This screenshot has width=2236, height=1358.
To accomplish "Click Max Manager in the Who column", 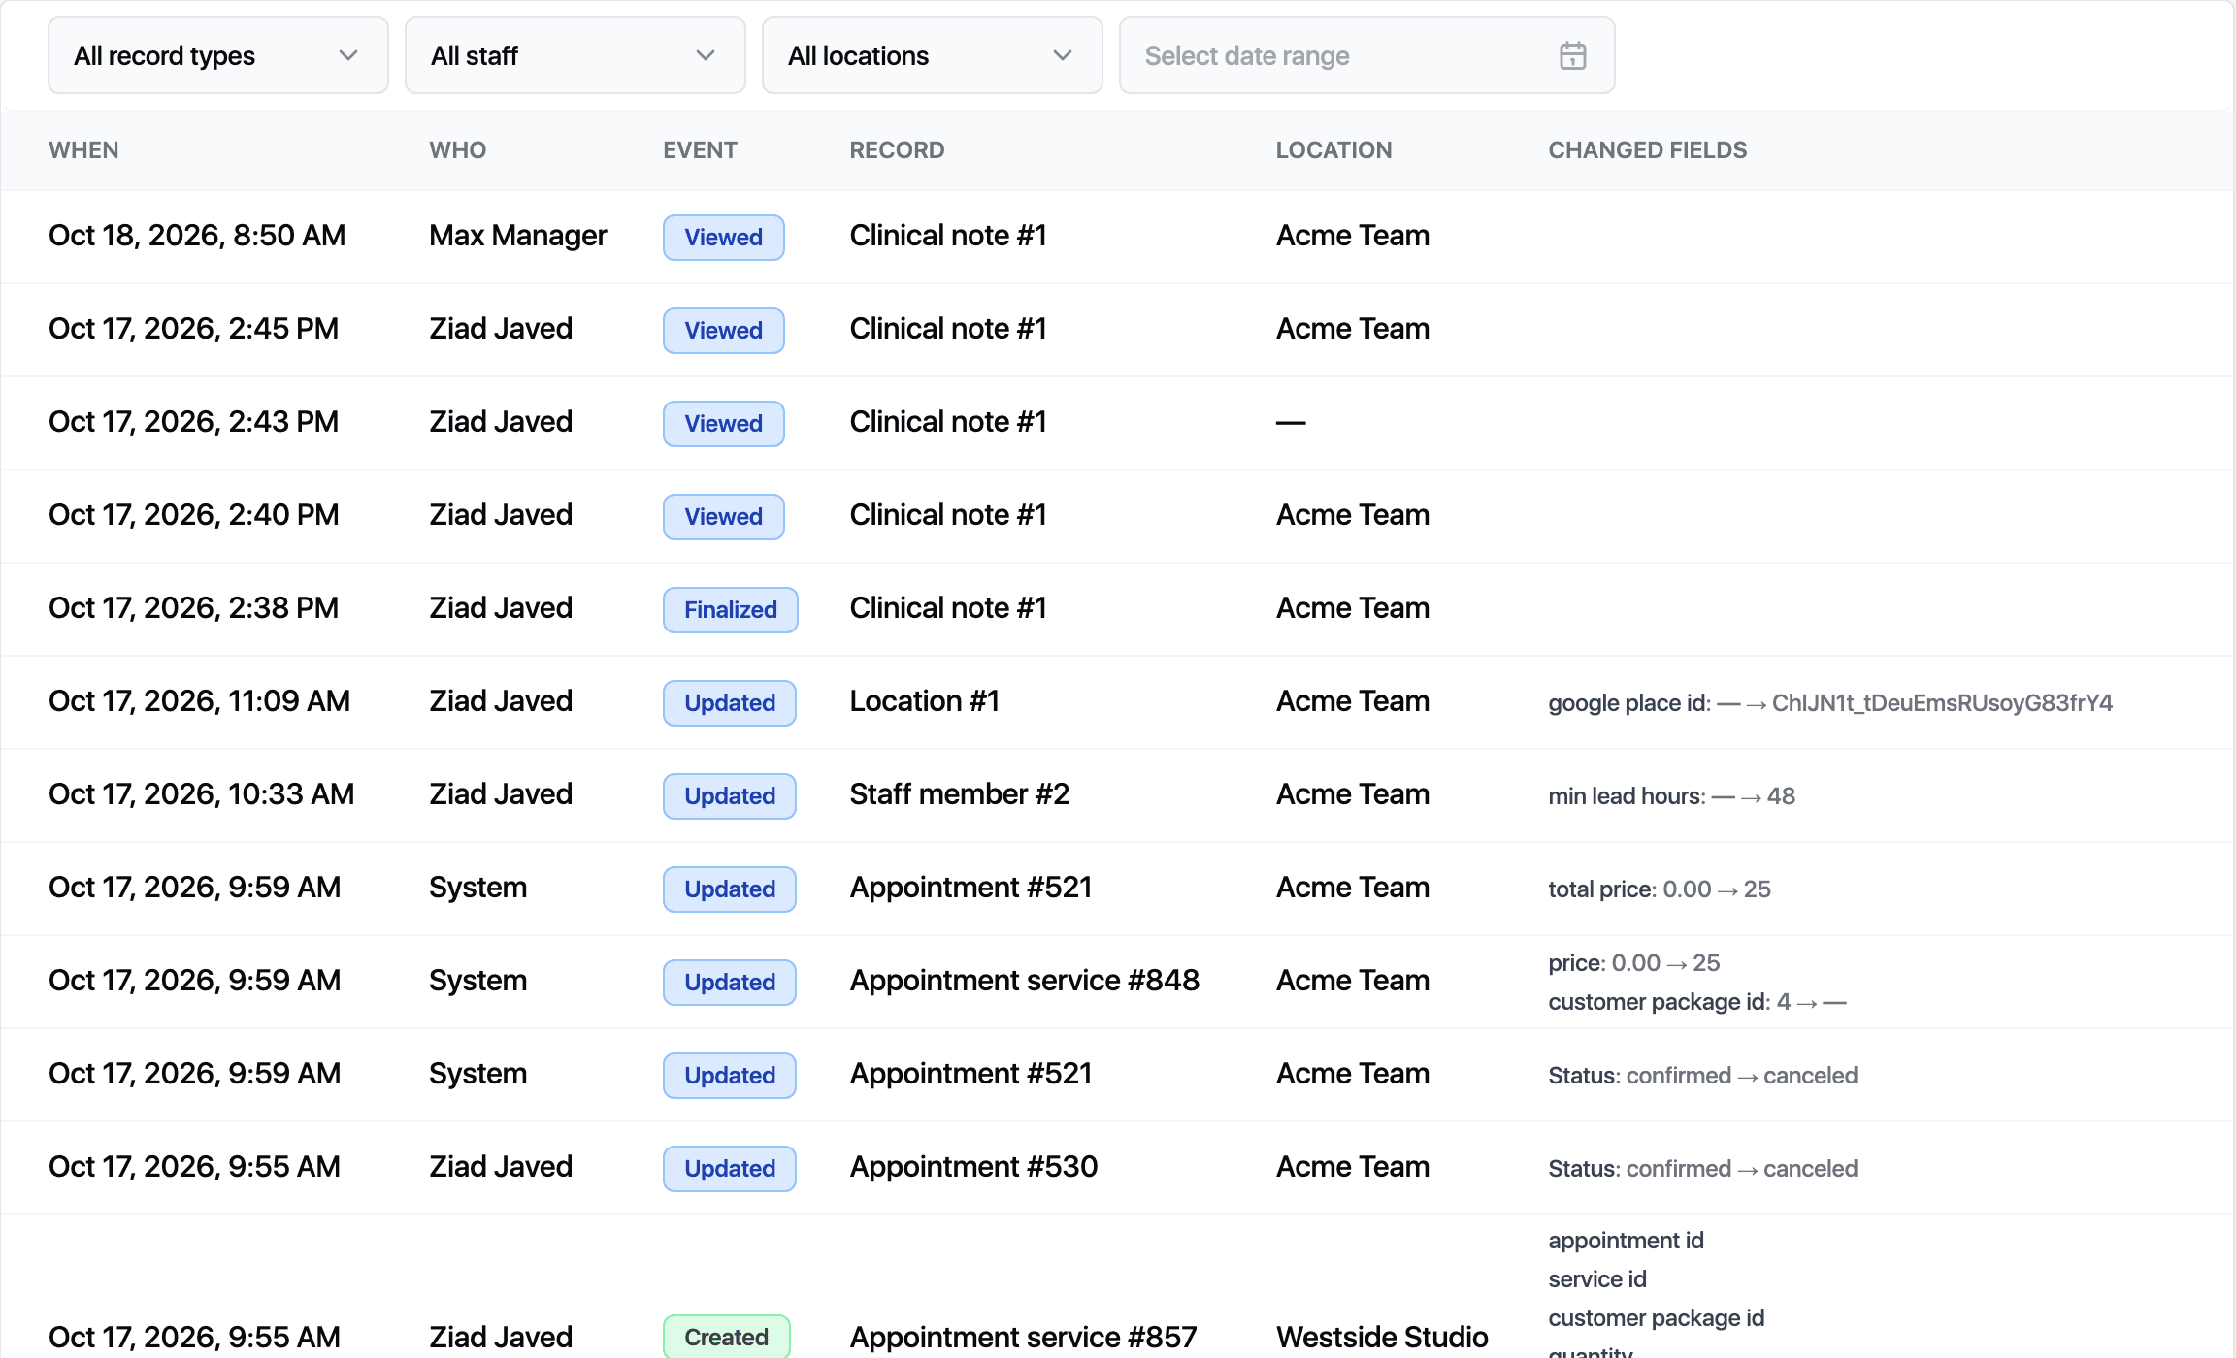I will pyautogui.click(x=518, y=236).
